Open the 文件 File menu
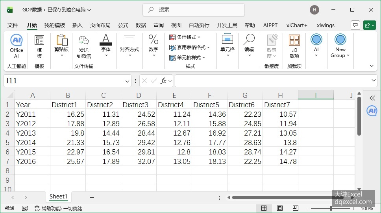Viewport: 381px width, 213px height. pos(12,25)
